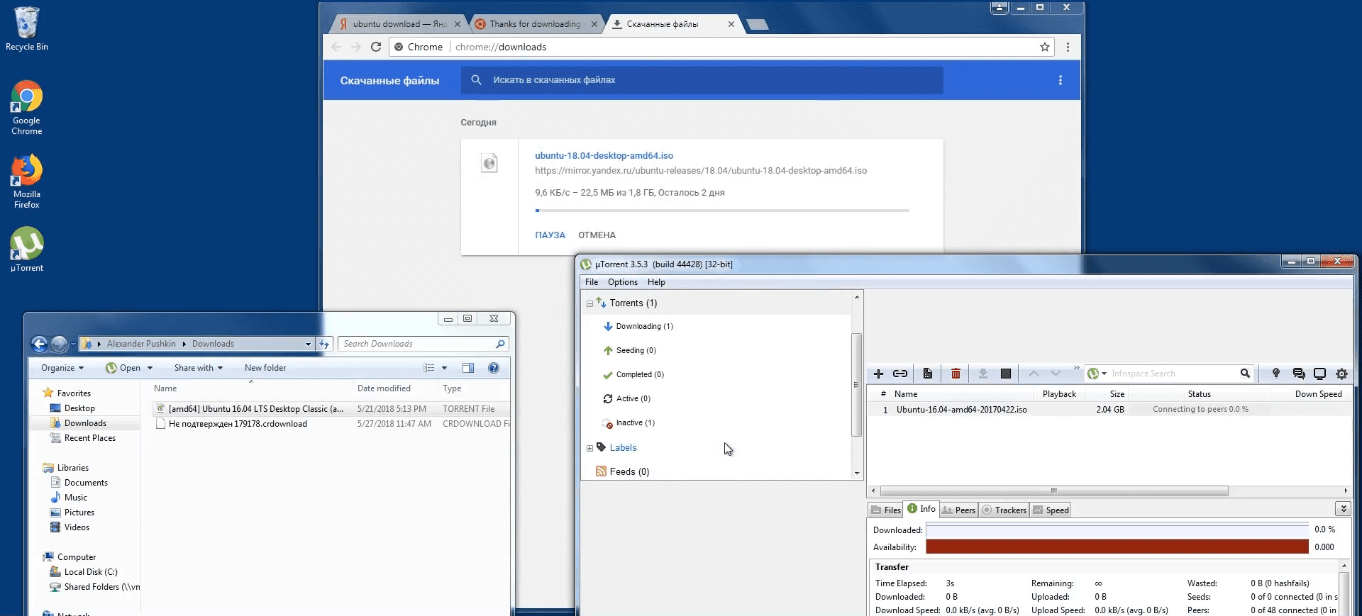The width and height of the screenshot is (1362, 616).
Task: Select the Ubuntu-16.04-amd64-20170422.iso torrent row
Action: pos(1109,410)
